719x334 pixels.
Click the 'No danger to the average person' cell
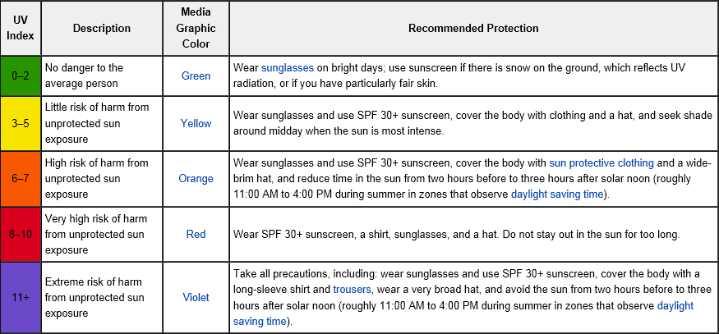coord(101,75)
